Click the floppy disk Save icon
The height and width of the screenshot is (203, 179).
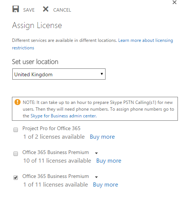[x=16, y=9]
